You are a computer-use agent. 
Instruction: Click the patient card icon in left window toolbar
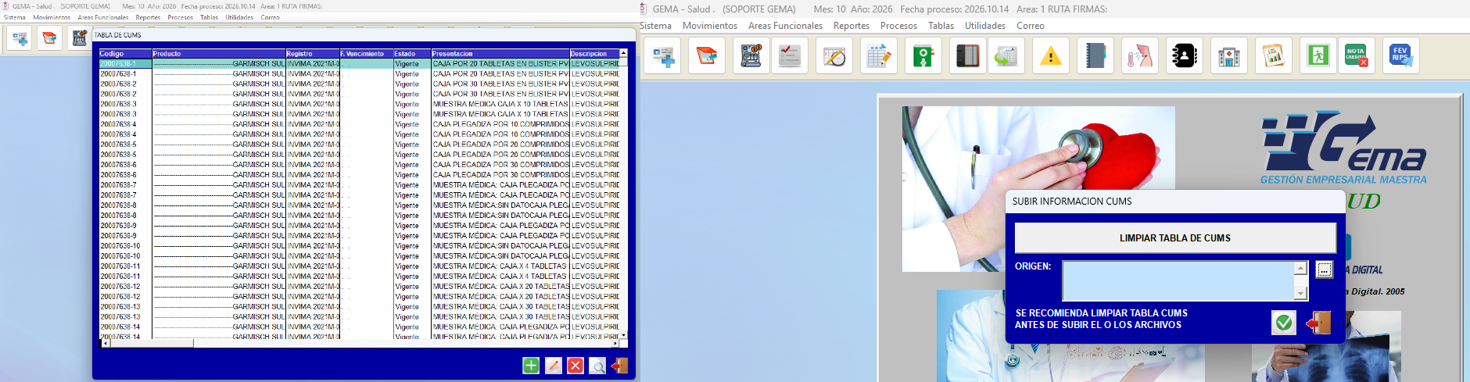(x=21, y=37)
